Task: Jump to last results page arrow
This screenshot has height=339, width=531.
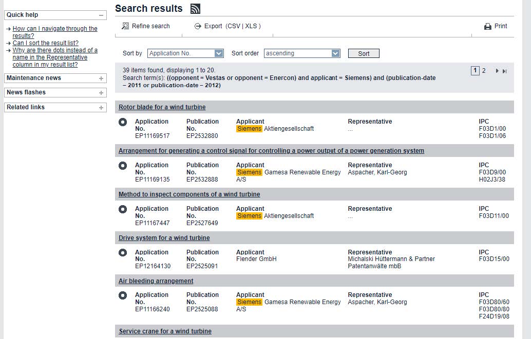Action: 505,71
